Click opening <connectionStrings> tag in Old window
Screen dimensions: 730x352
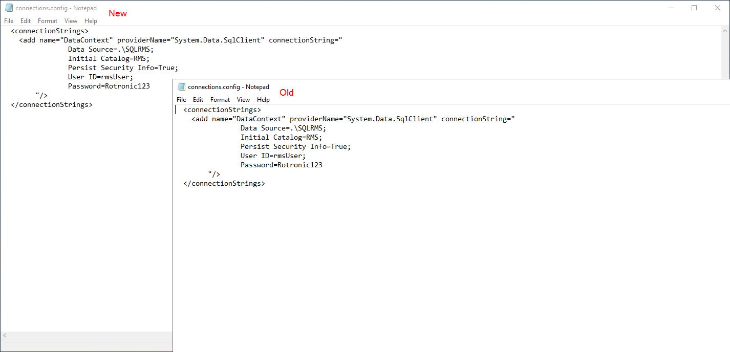[x=222, y=109]
